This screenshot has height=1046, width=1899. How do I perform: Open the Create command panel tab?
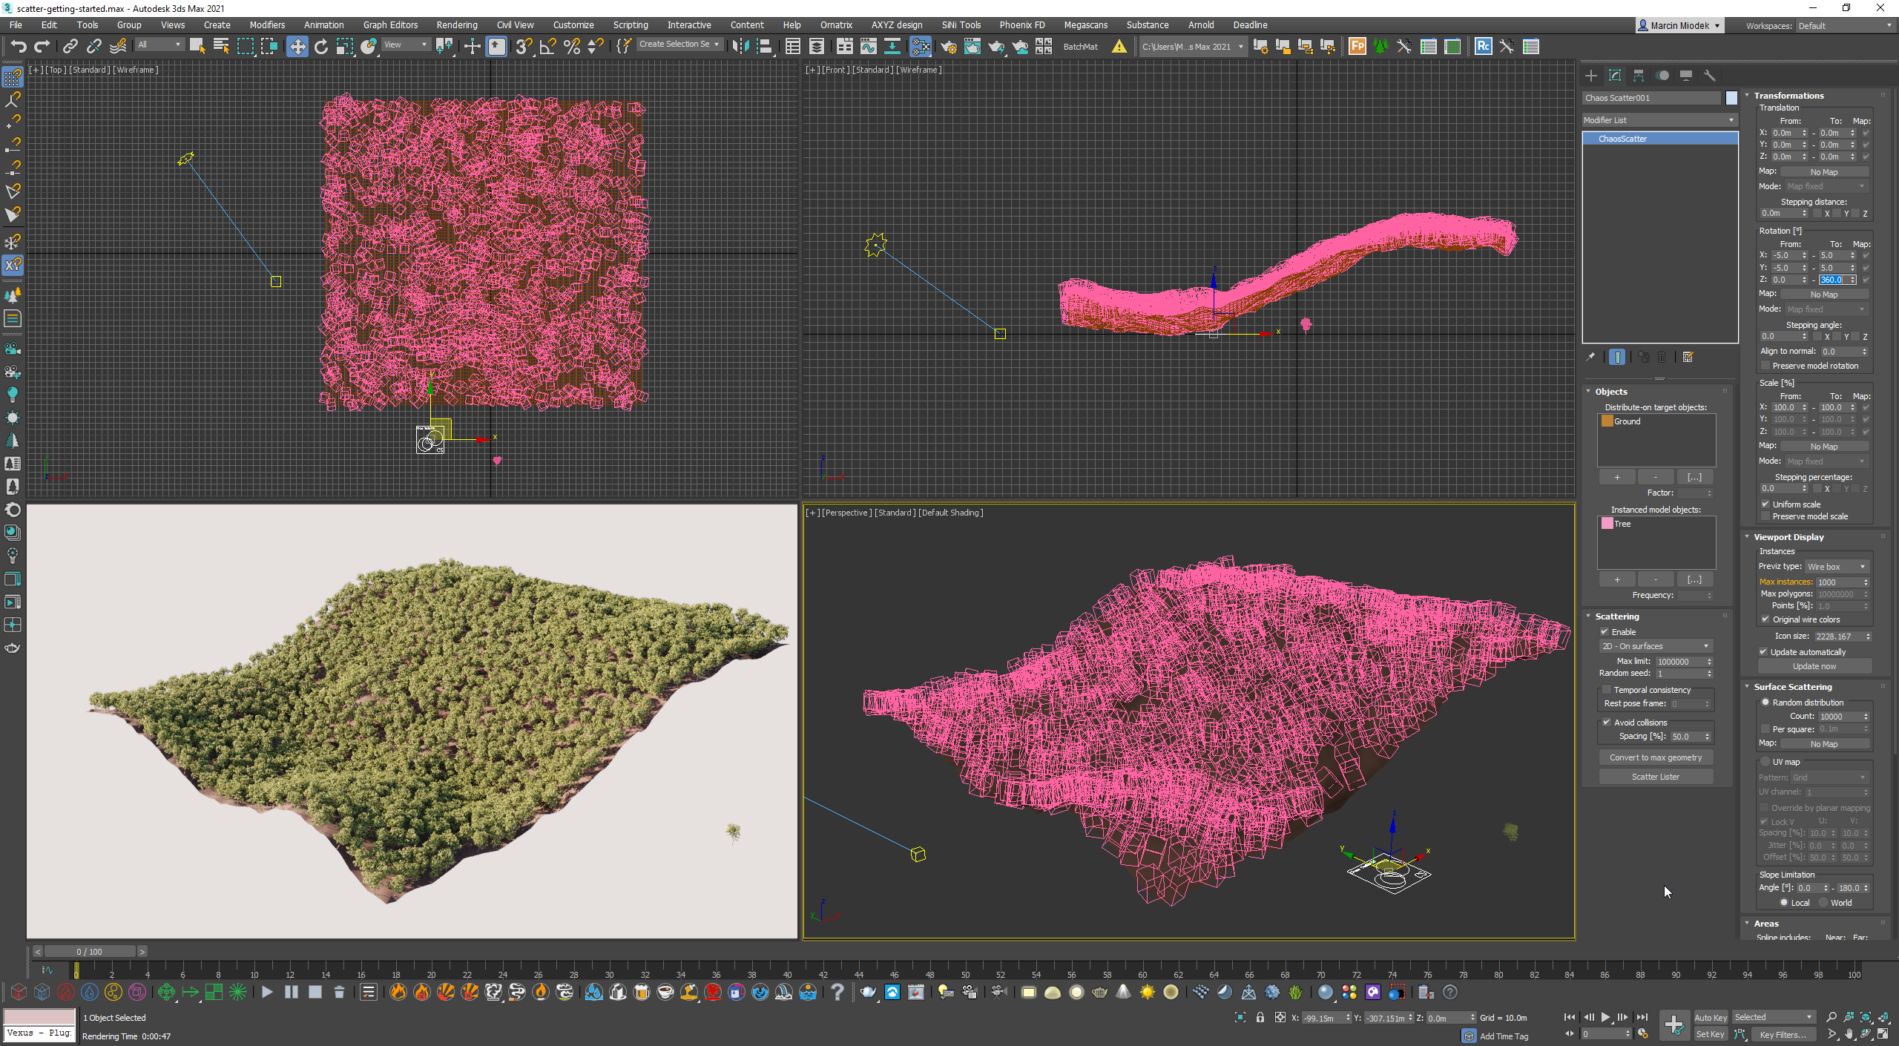[x=1591, y=76]
